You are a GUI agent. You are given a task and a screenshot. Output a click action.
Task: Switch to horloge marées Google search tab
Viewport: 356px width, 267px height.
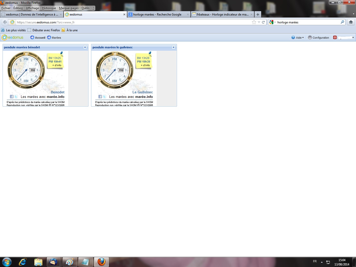(x=157, y=14)
